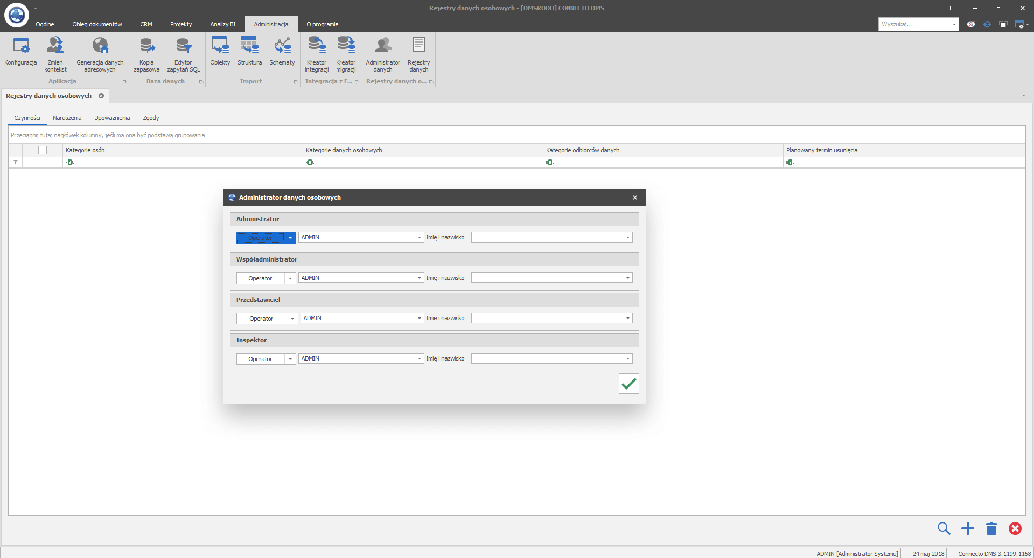
Task: Click Kategorie odbiorców danych filter cell
Action: [663, 162]
